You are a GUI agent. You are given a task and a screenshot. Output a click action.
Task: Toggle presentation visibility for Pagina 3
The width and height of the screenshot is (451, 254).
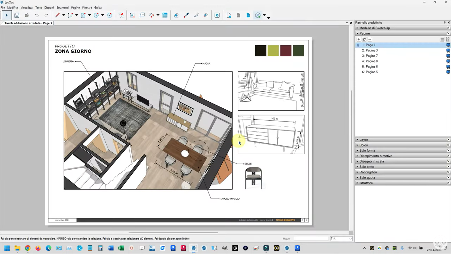448,50
